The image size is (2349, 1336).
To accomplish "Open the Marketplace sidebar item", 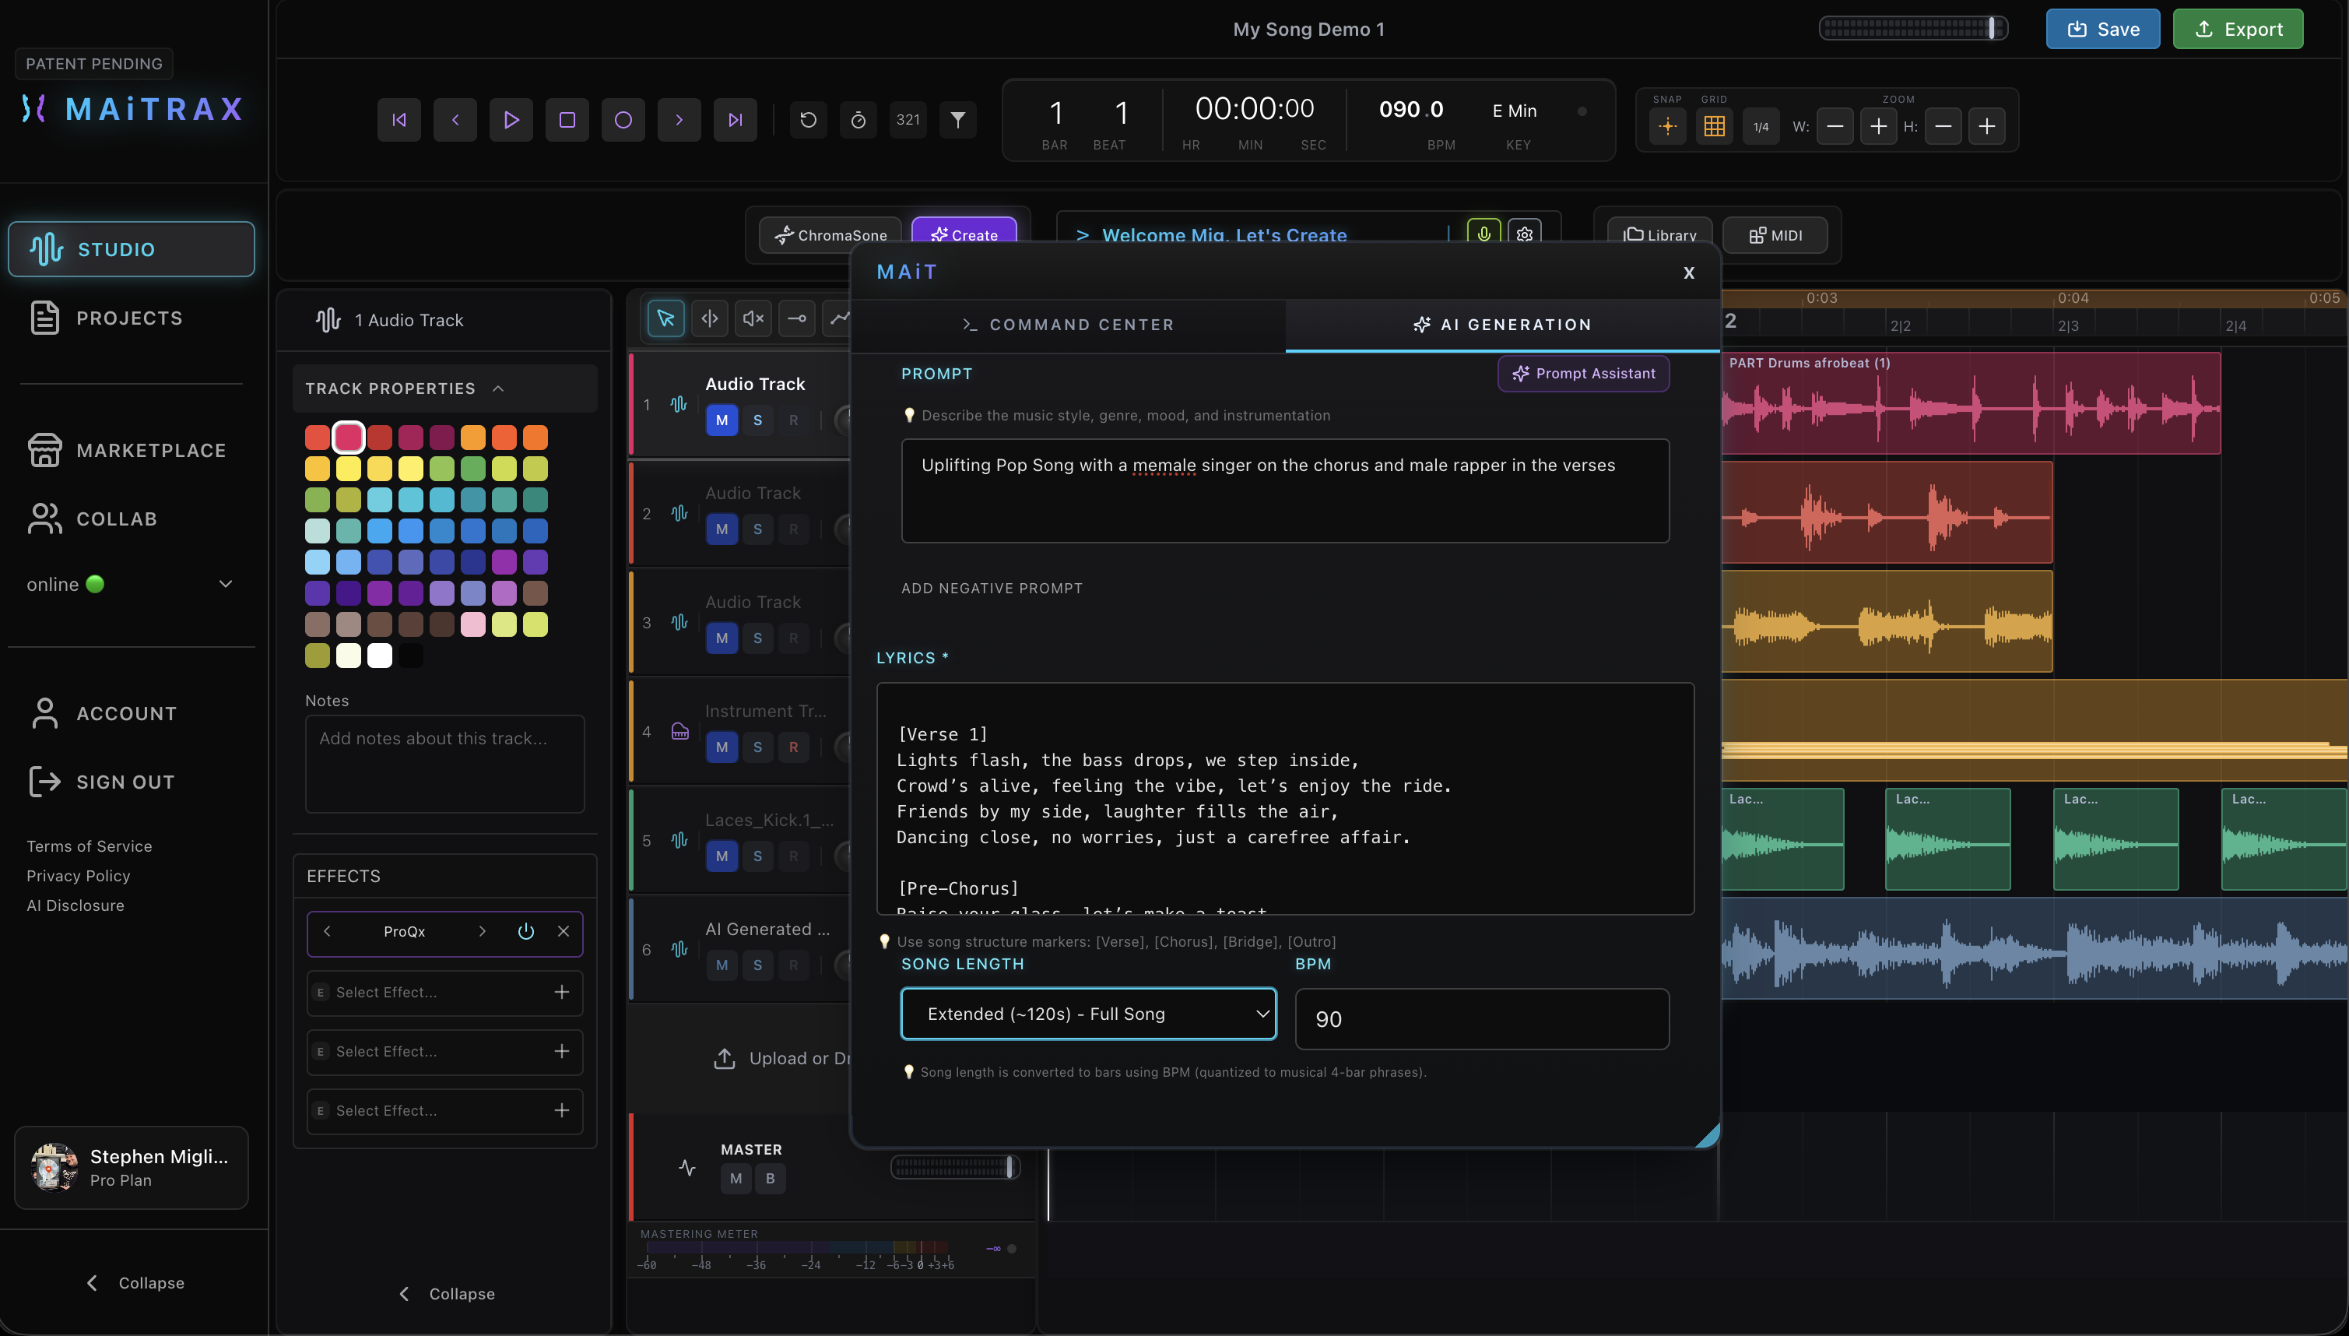I will 132,451.
